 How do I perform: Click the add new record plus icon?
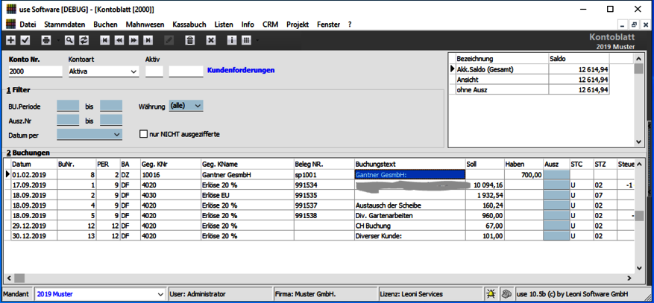pos(10,40)
